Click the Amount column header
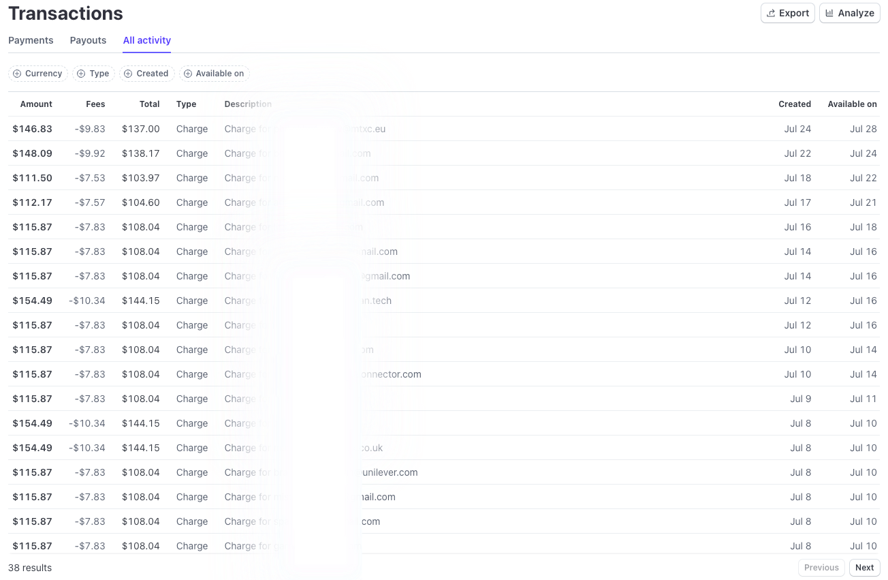The width and height of the screenshot is (888, 580). click(x=36, y=104)
